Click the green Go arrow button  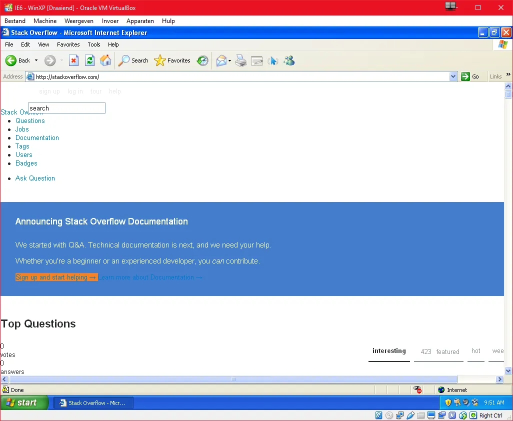[465, 76]
